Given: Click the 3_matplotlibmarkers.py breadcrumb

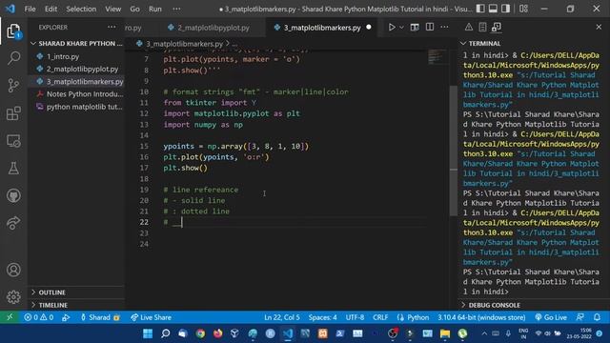Looking at the screenshot, I should point(184,44).
